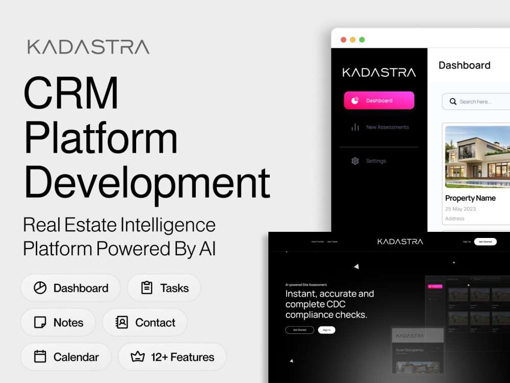Screen dimensions: 510x383
Task: Click the Dual Occupancy preview card
Action: pos(418,351)
